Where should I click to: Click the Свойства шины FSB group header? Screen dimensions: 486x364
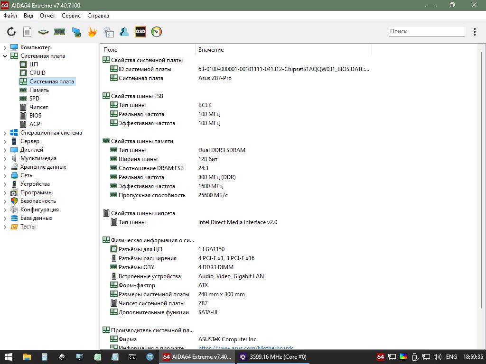tap(137, 96)
